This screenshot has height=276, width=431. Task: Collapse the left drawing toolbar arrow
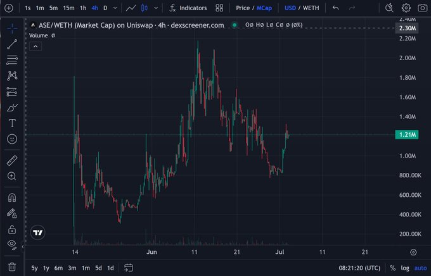(x=23, y=247)
